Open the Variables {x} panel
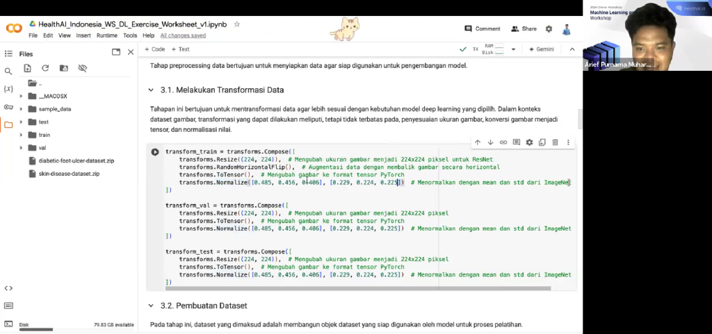This screenshot has width=712, height=334. pos(8,89)
